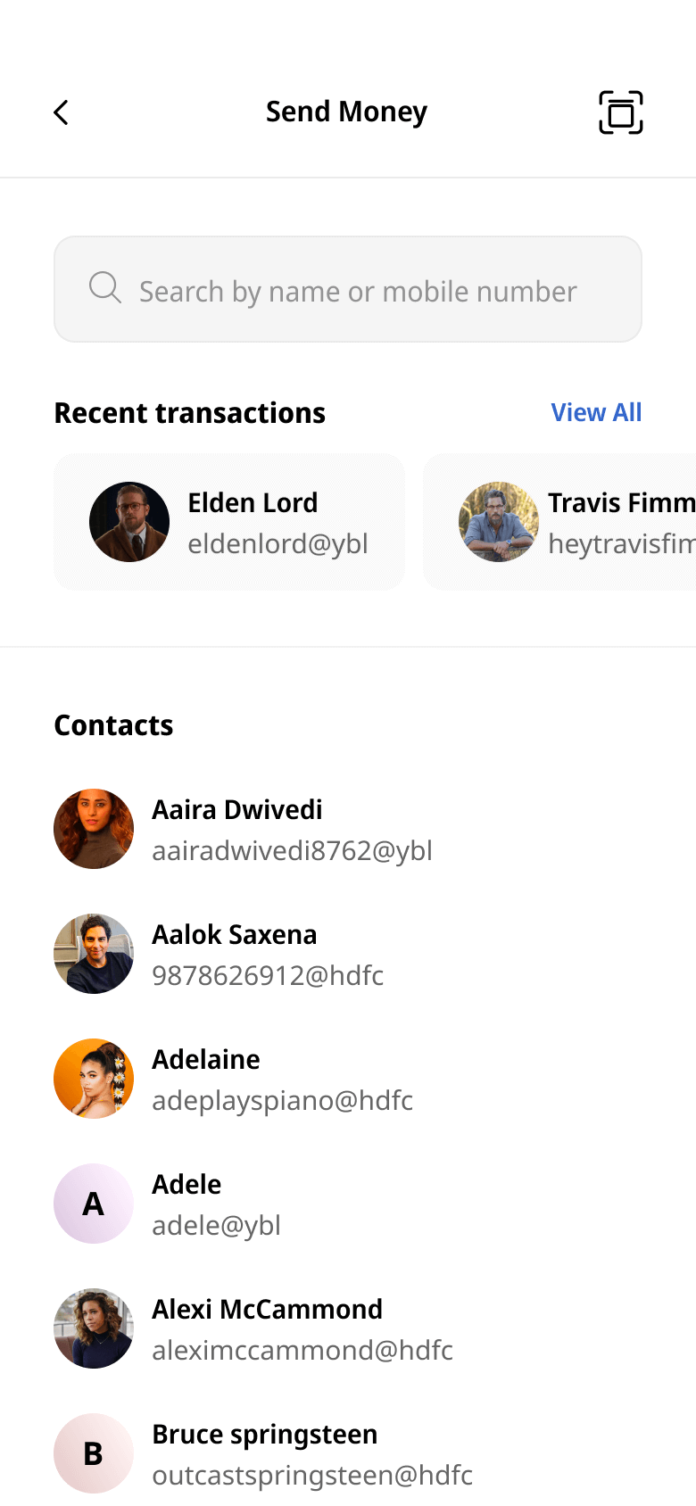Choose contact Alexi McCammond
The height and width of the screenshot is (1506, 696).
click(302, 1329)
